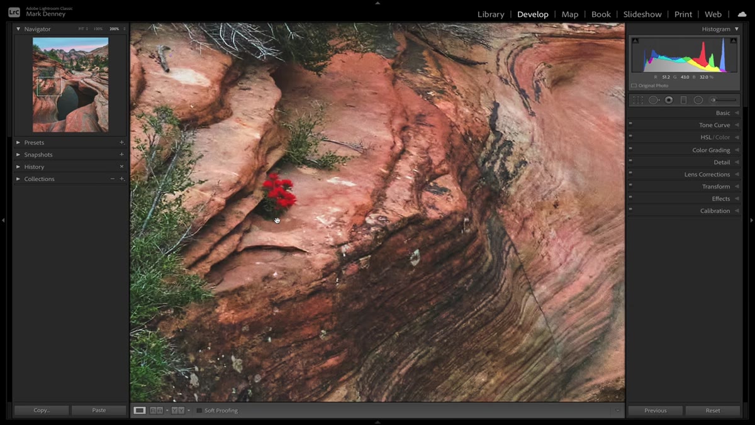Add a new collection with plus icon
Image resolution: width=755 pixels, height=425 pixels.
click(122, 179)
